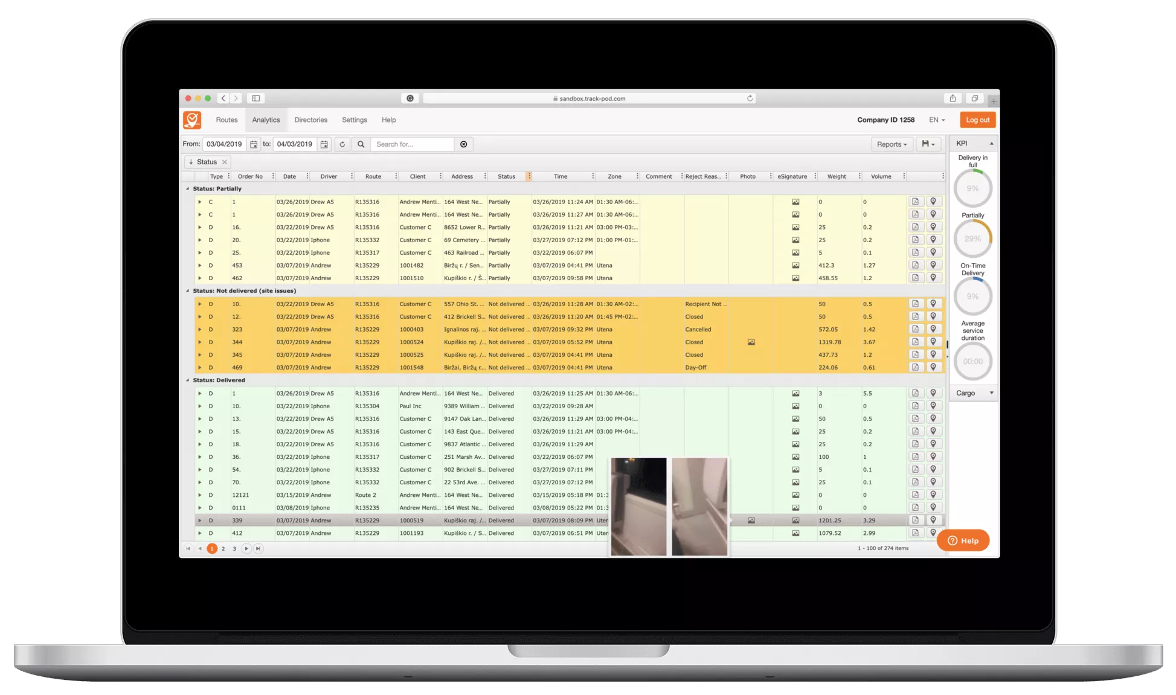Click the Log out button
Viewport: 1176px width, 695px height.
977,120
